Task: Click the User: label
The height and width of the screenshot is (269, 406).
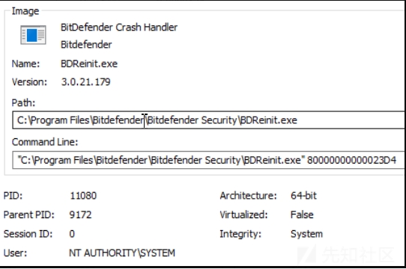Action: (15, 253)
